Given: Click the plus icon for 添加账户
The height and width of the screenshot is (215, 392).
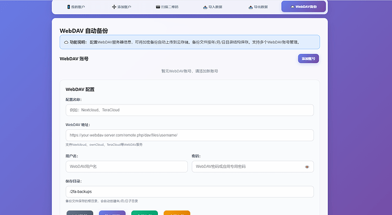Looking at the screenshot, I should pyautogui.click(x=114, y=7).
